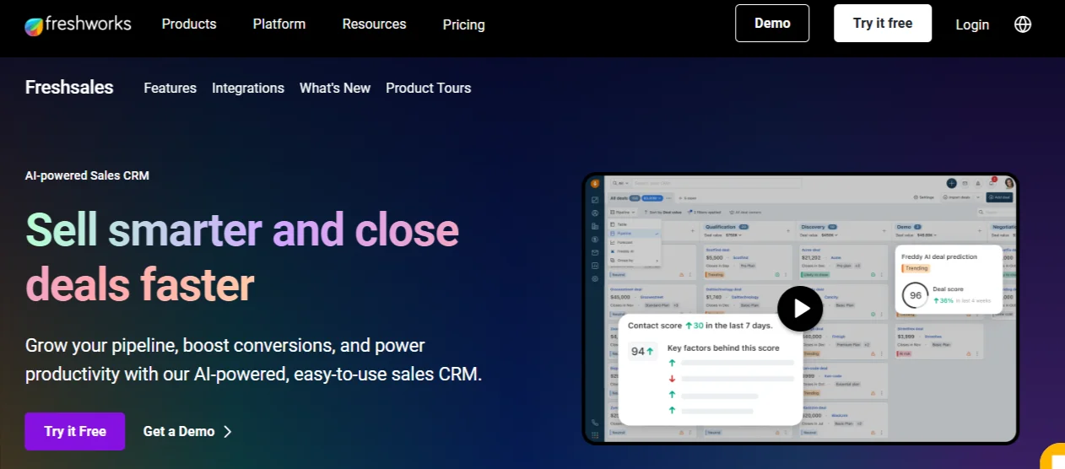The width and height of the screenshot is (1065, 469).
Task: Click the arrow beside Get a Demo
Action: (x=227, y=431)
